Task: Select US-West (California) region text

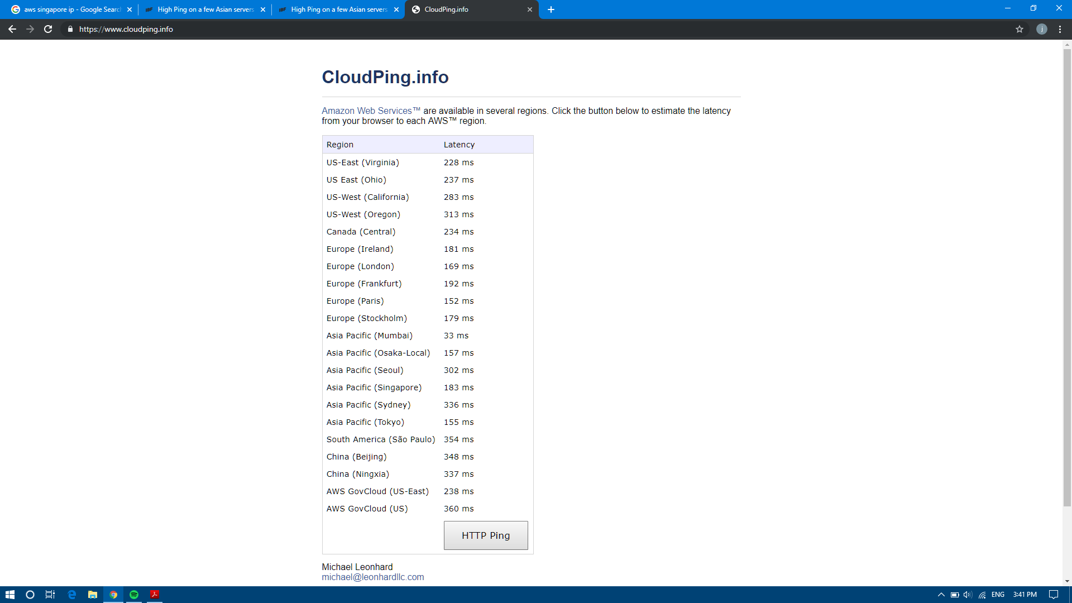Action: click(368, 197)
